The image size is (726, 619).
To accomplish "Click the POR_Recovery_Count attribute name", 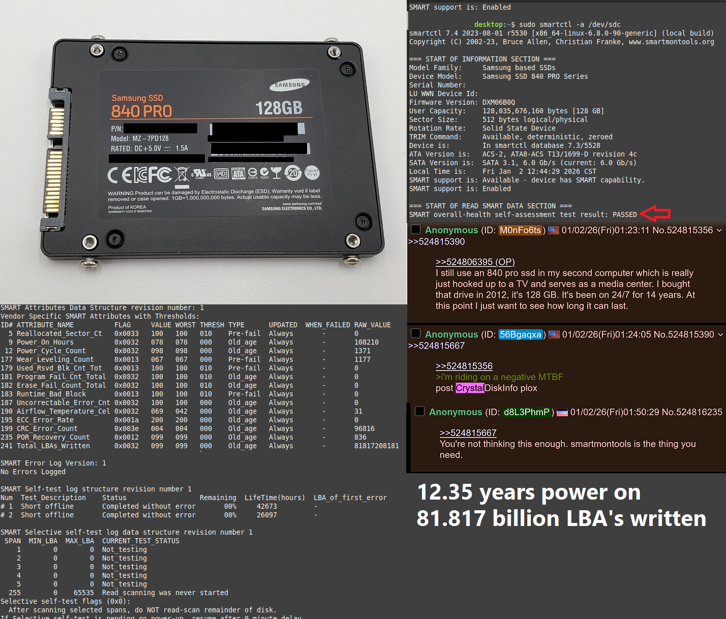I will point(53,437).
